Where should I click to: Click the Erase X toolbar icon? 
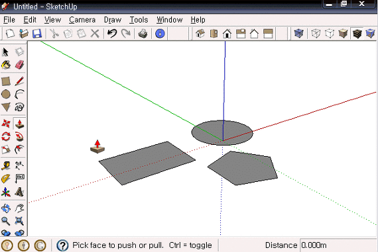click(95, 34)
